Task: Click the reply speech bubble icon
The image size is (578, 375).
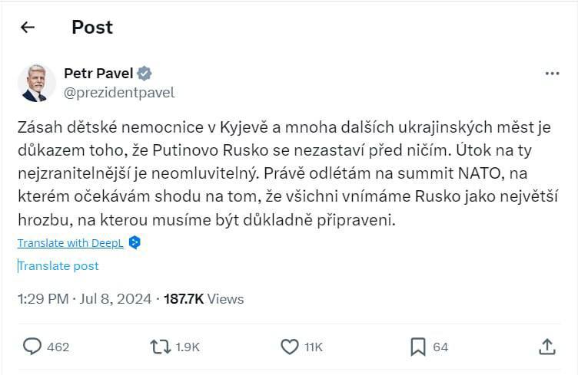Action: tap(32, 347)
